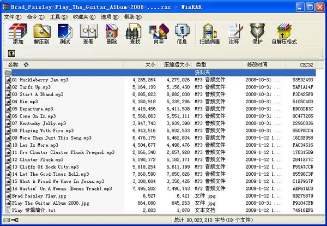The height and width of the screenshot is (226, 327).
Task: Sort by 大小 column header
Action: pyautogui.click(x=141, y=65)
